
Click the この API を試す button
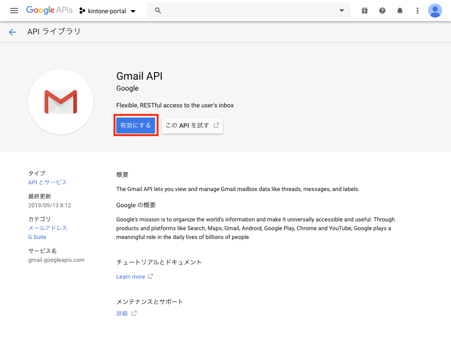192,125
